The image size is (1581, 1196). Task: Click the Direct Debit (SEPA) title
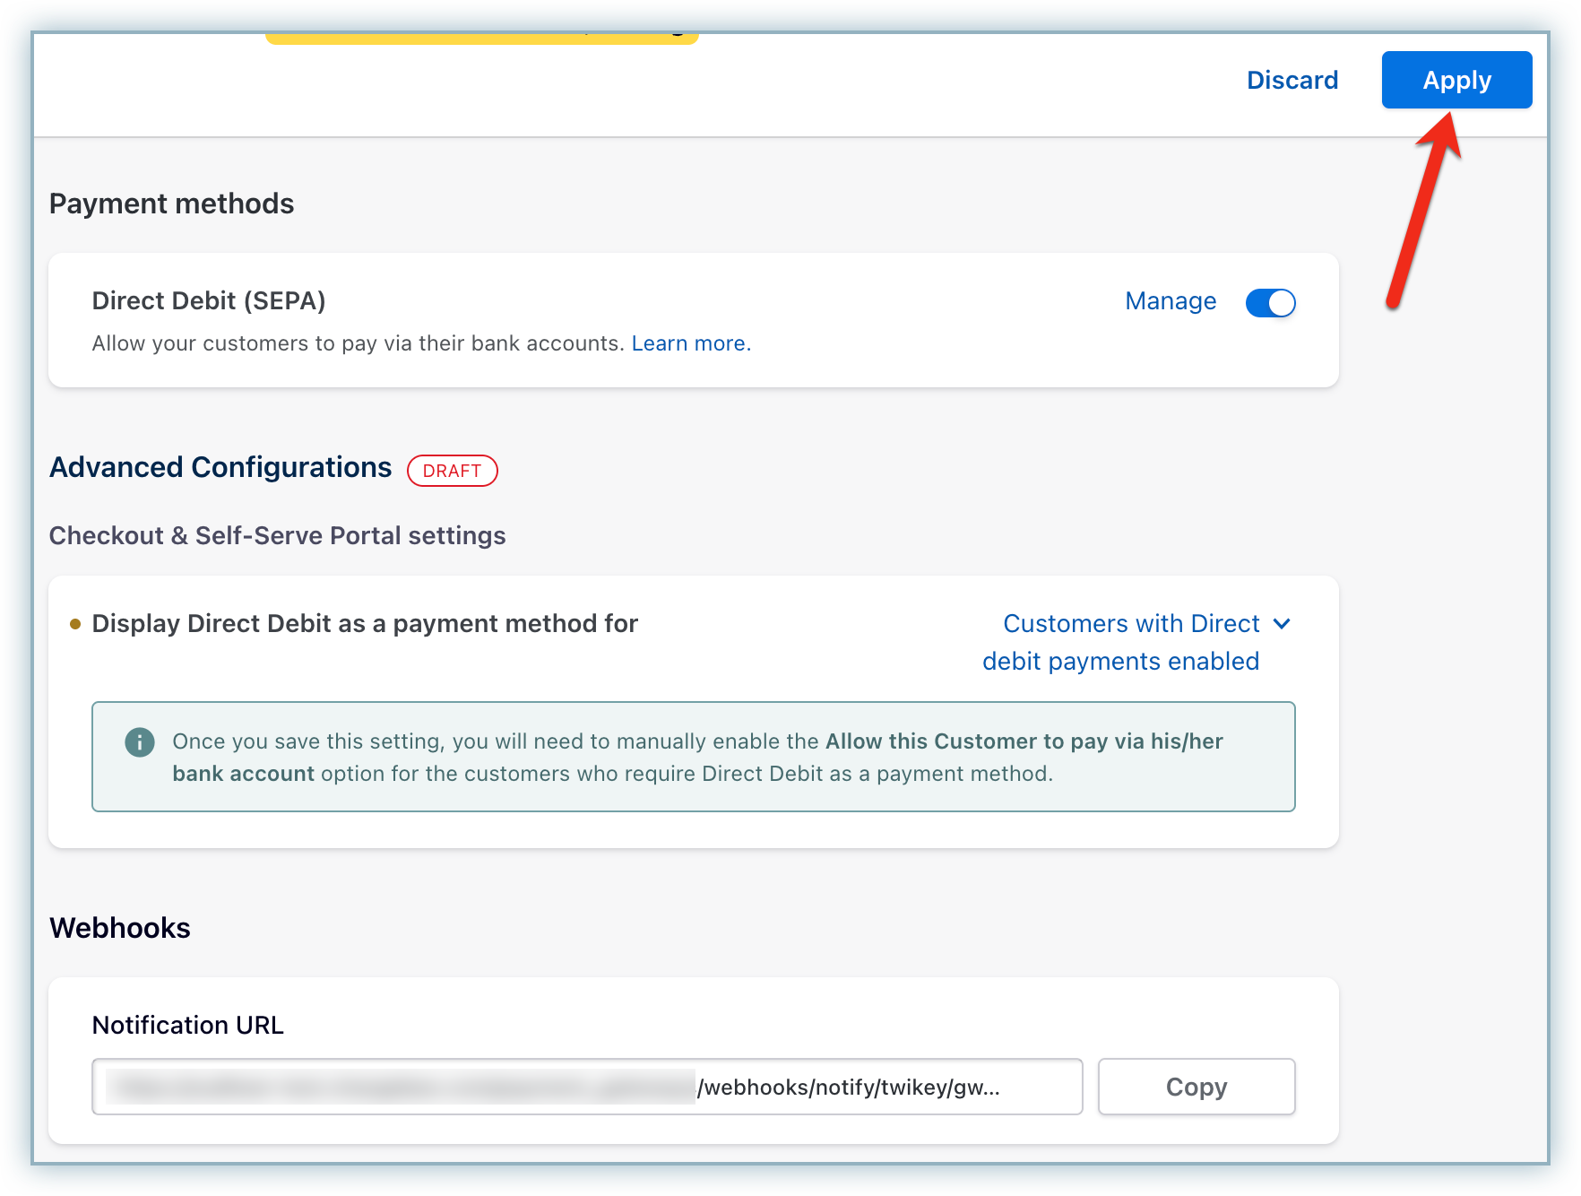(x=209, y=300)
